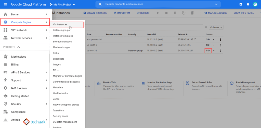261x128 pixels.
Task: Select Machine images in submenu
Action: click(x=61, y=47)
